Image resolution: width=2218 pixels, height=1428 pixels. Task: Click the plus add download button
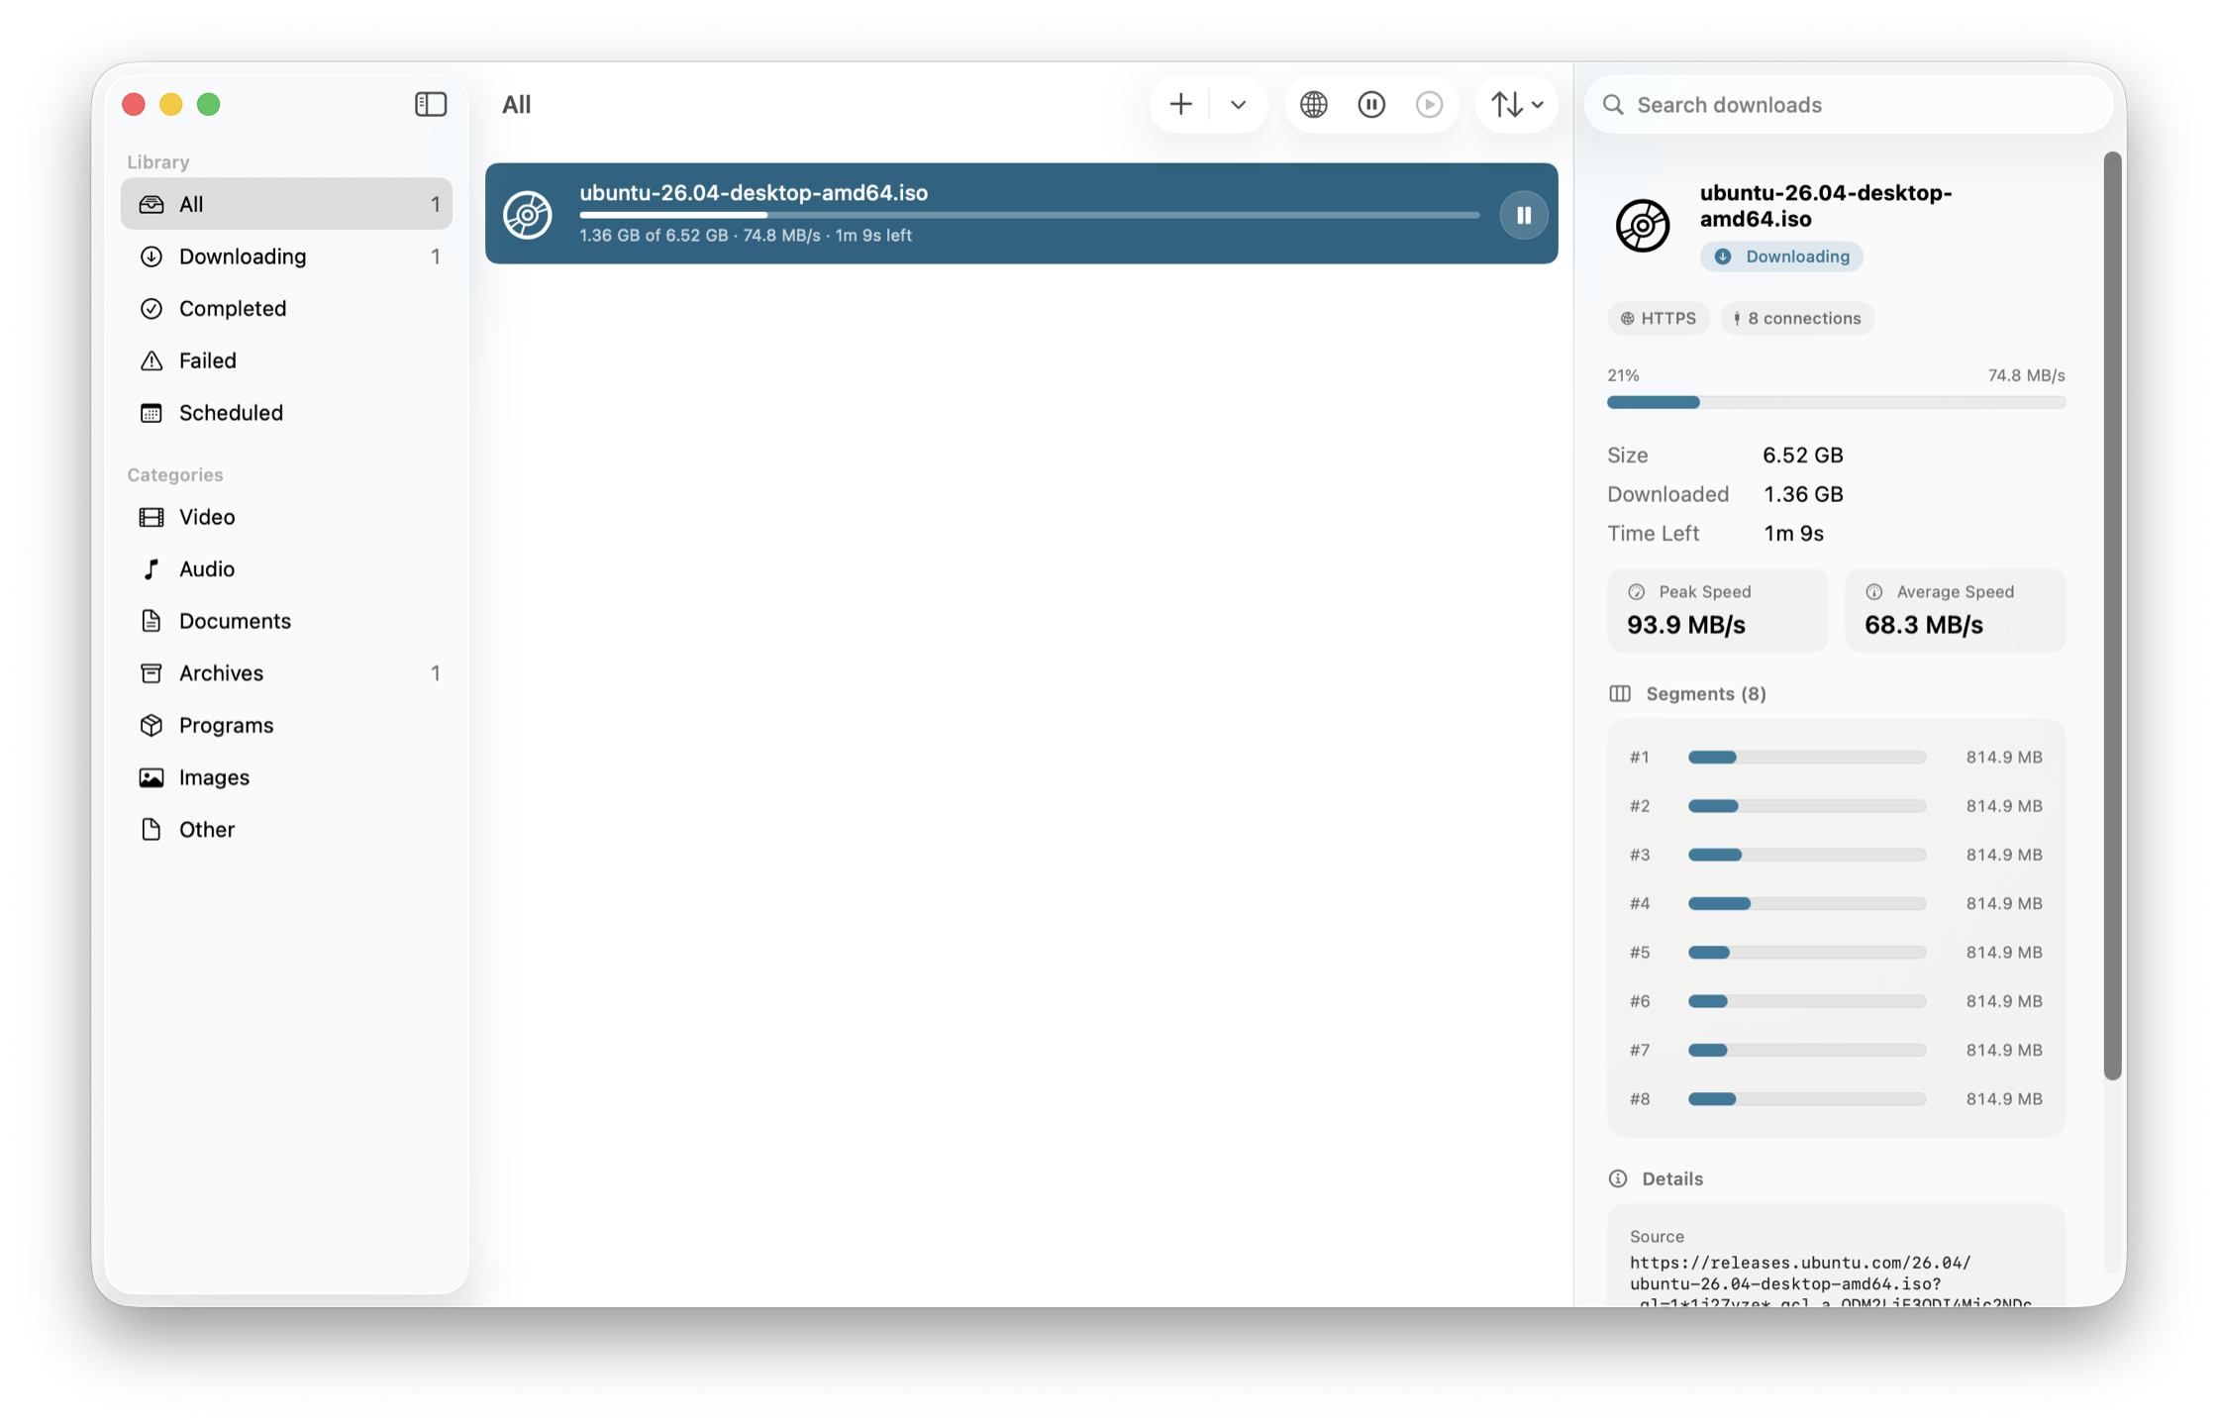click(x=1180, y=104)
